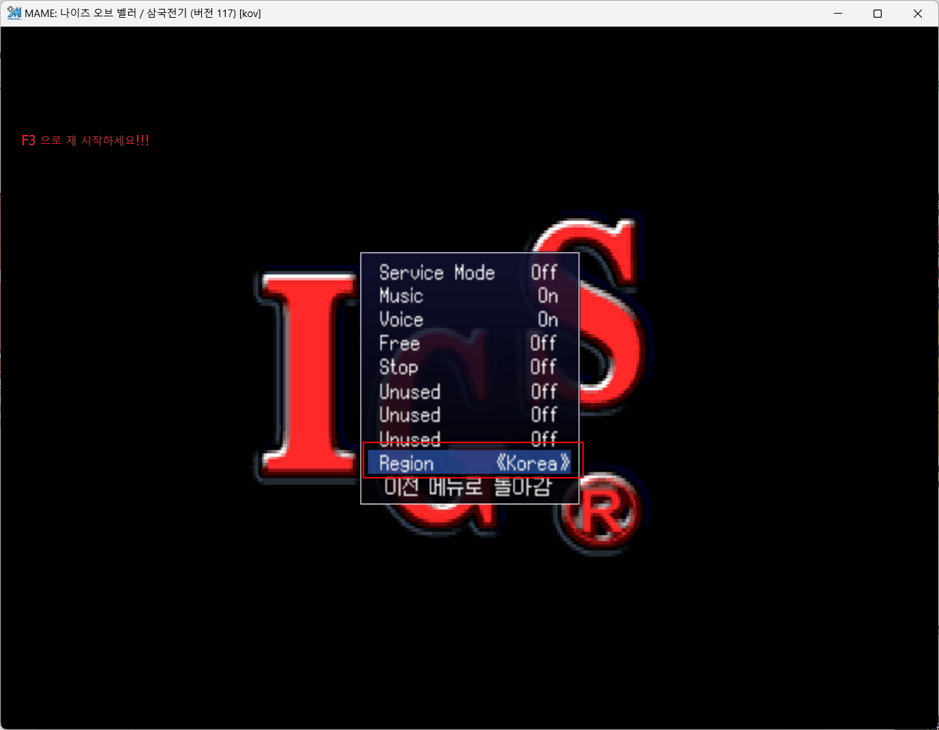Click the registered trademark symbol in IGS logo
The height and width of the screenshot is (730, 939).
click(601, 513)
